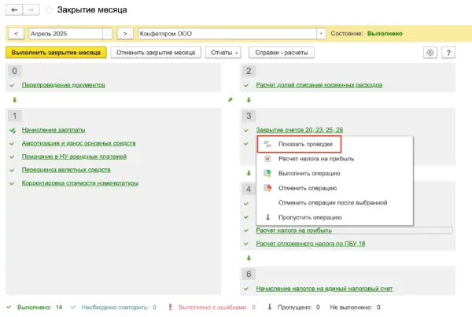This screenshot has width=472, height=317.
Task: Open help with the question mark button
Action: 448,53
